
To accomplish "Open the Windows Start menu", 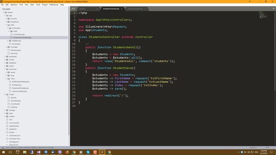I will (3, 152).
